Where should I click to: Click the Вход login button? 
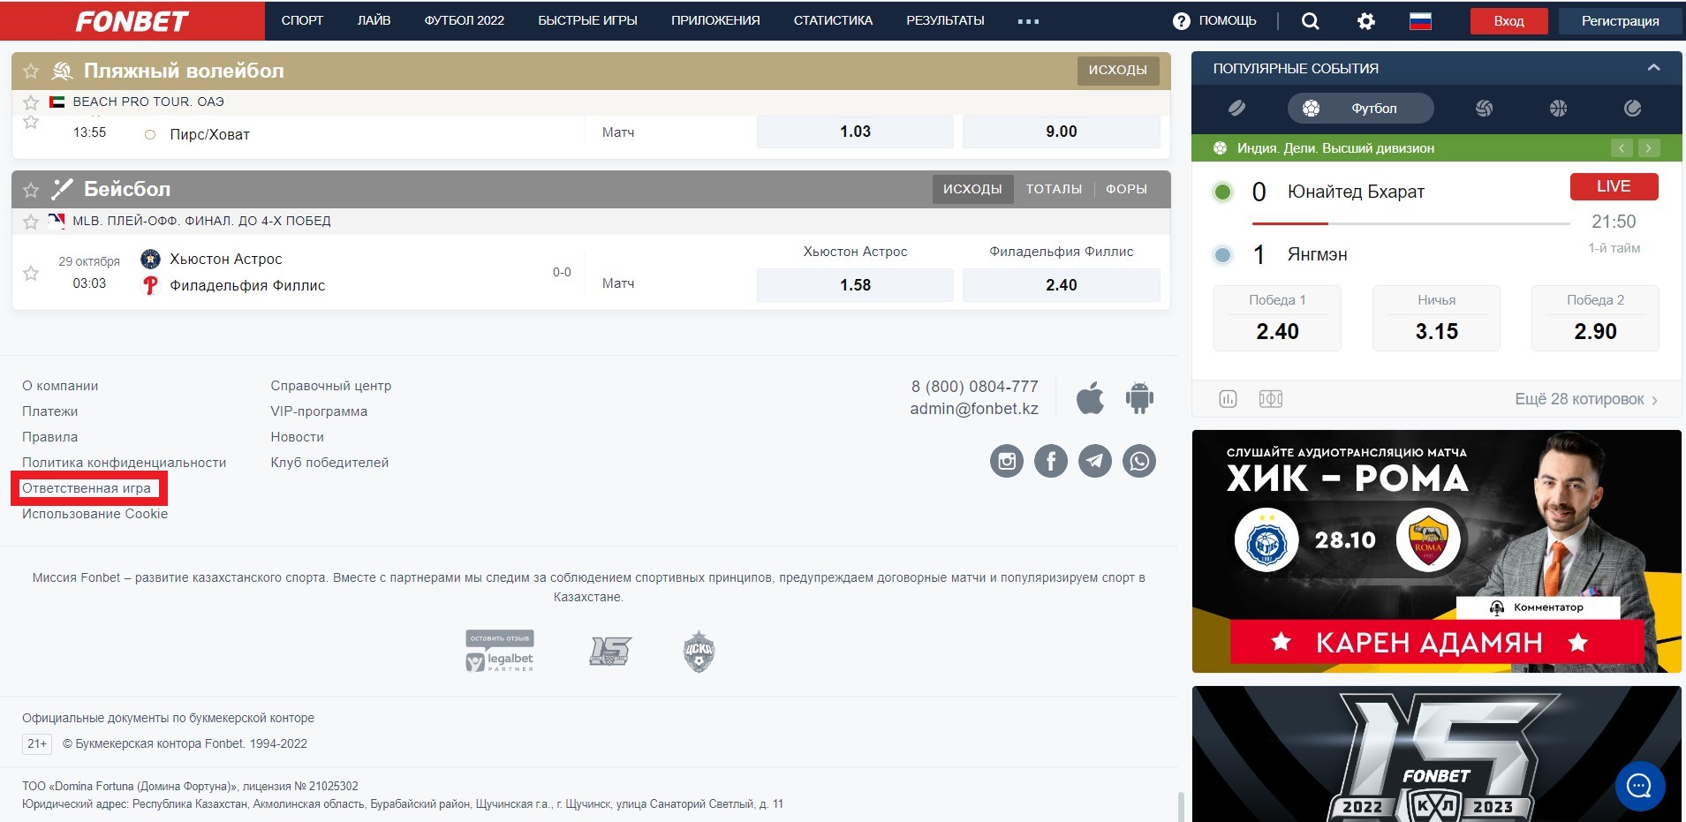(1508, 21)
